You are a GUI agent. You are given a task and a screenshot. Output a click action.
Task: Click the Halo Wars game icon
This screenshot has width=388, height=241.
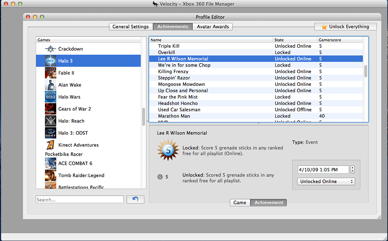pyautogui.click(x=50, y=97)
